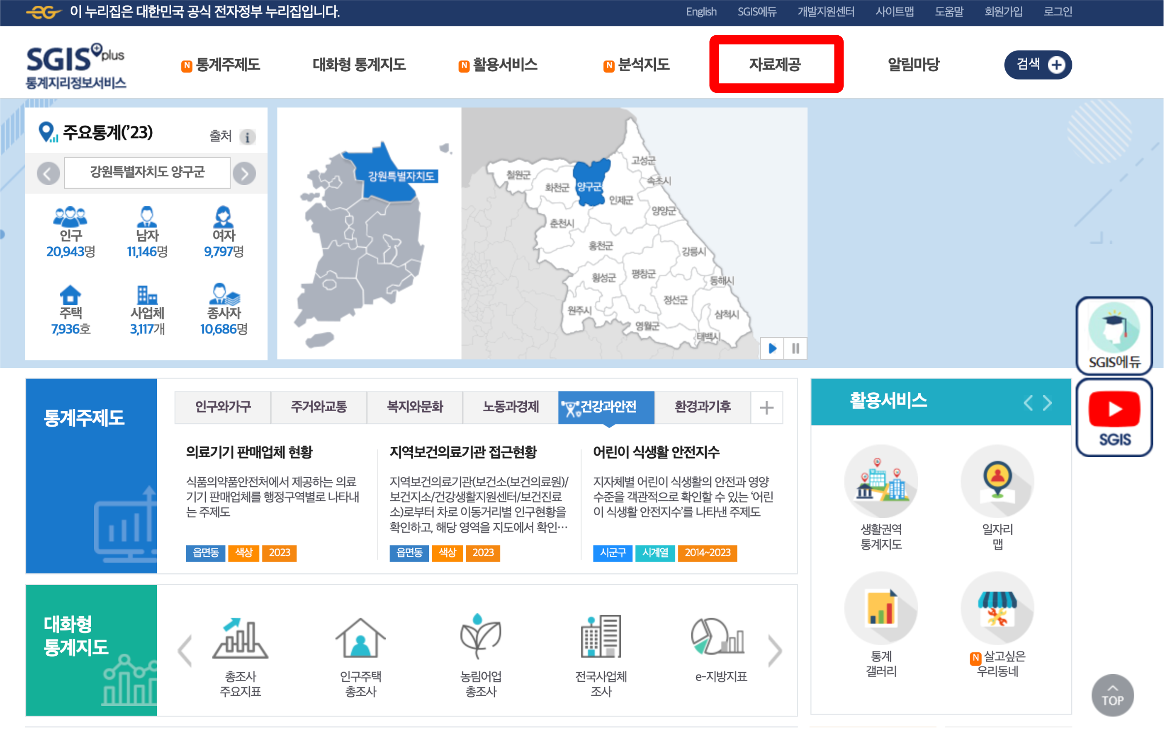This screenshot has height=729, width=1165.
Task: Click the 농림어업 총조사 plant icon
Action: 480,637
